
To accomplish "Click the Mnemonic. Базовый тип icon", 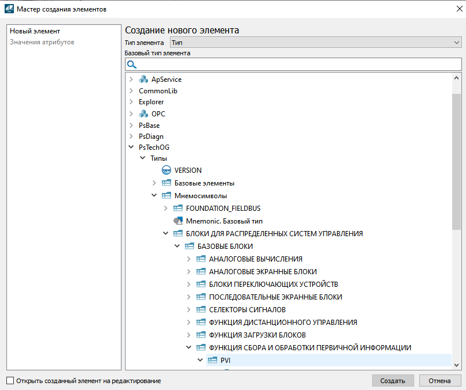I will click(178, 221).
